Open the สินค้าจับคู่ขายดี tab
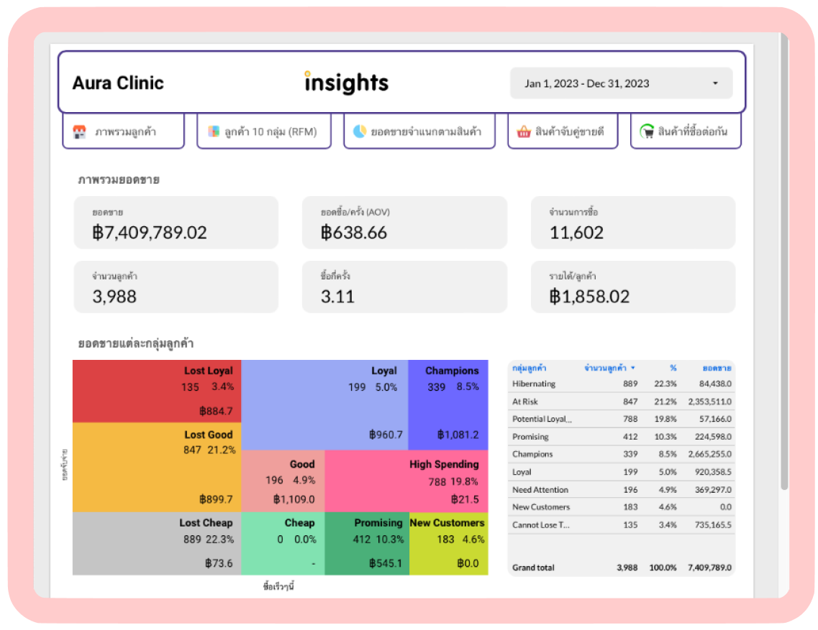This screenshot has width=818, height=630. click(x=563, y=131)
